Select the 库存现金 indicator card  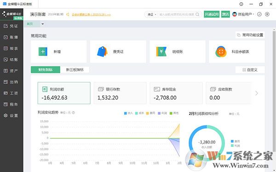point(176,93)
